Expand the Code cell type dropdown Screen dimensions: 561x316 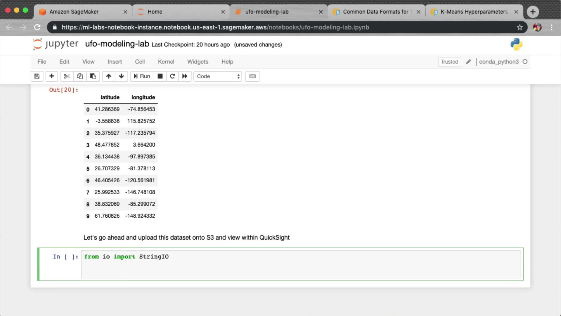[x=218, y=76]
